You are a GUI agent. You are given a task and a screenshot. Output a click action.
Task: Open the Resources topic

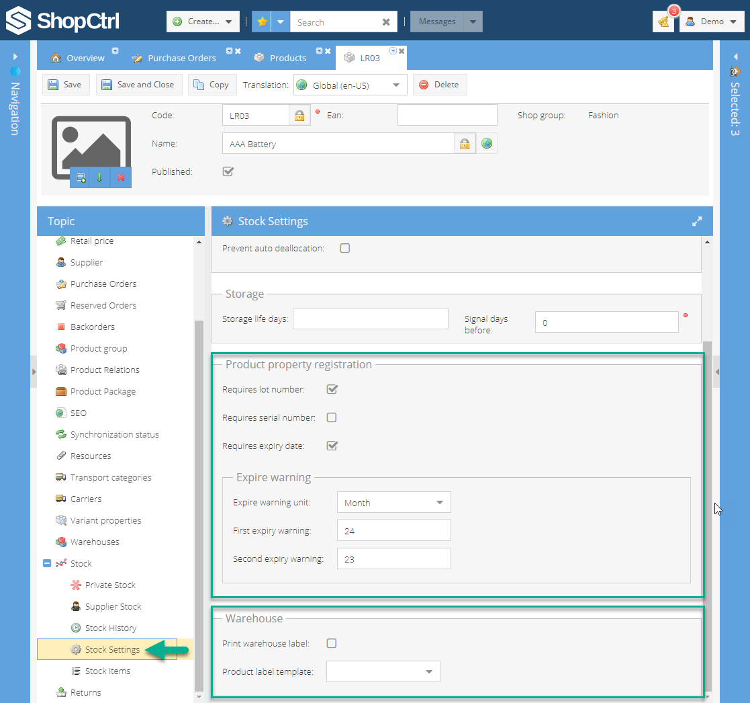point(91,456)
